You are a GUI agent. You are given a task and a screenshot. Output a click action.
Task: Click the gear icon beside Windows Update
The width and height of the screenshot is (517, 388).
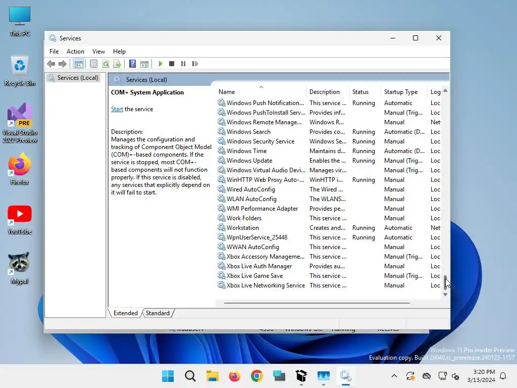click(x=221, y=160)
